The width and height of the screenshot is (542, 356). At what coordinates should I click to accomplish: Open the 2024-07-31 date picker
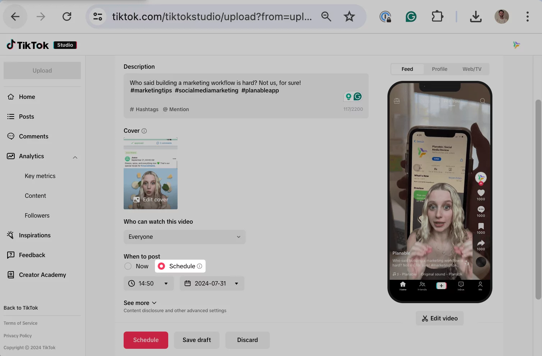[212, 283]
